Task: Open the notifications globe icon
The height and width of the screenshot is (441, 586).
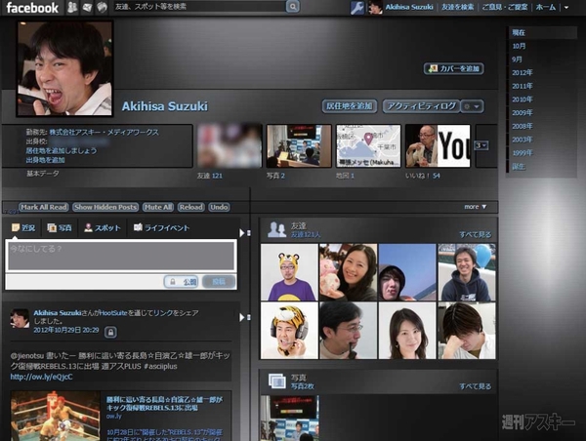Action: pyautogui.click(x=102, y=7)
